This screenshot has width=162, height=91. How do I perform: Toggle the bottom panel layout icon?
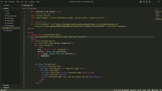pos(144,2)
